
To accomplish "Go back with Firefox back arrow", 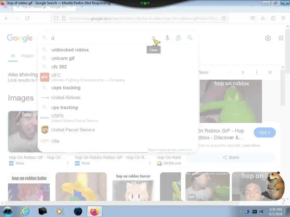I will 7,18.
